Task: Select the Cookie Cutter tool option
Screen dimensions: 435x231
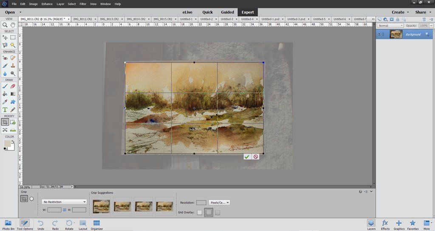Action: [31, 198]
